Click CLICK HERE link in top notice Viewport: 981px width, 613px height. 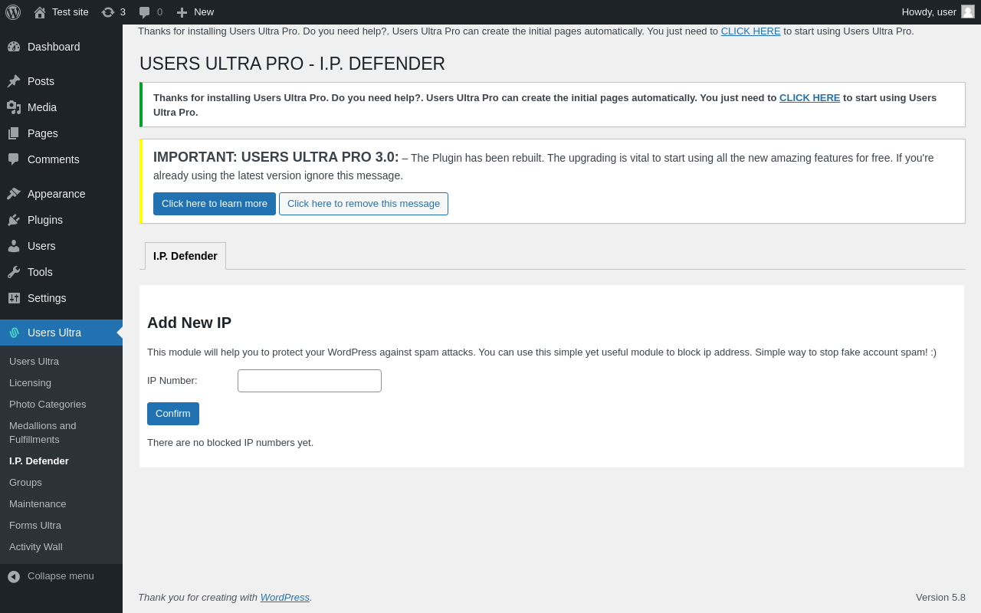tap(750, 31)
